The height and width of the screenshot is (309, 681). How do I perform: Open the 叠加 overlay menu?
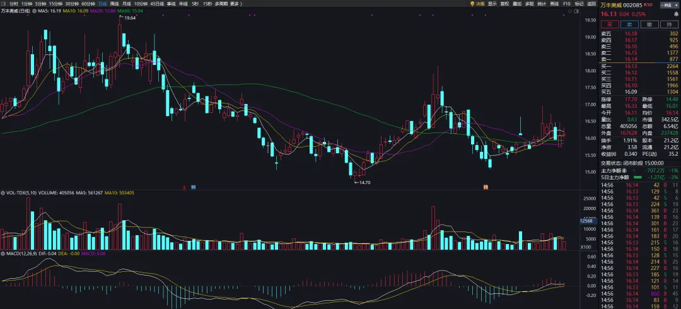coord(517,4)
